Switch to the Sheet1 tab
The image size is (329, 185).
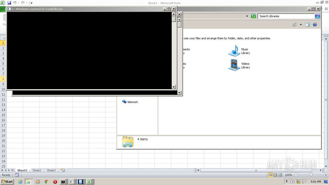pyautogui.click(x=22, y=170)
